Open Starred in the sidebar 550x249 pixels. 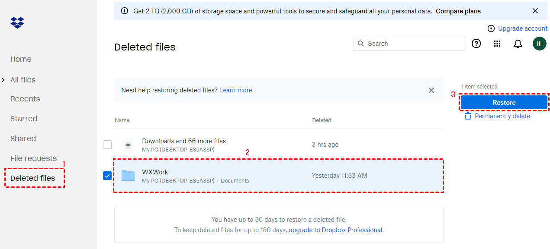tap(24, 119)
